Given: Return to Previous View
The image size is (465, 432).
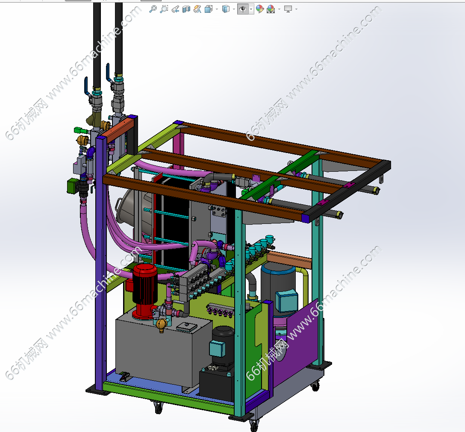Looking at the screenshot, I should tap(175, 9).
